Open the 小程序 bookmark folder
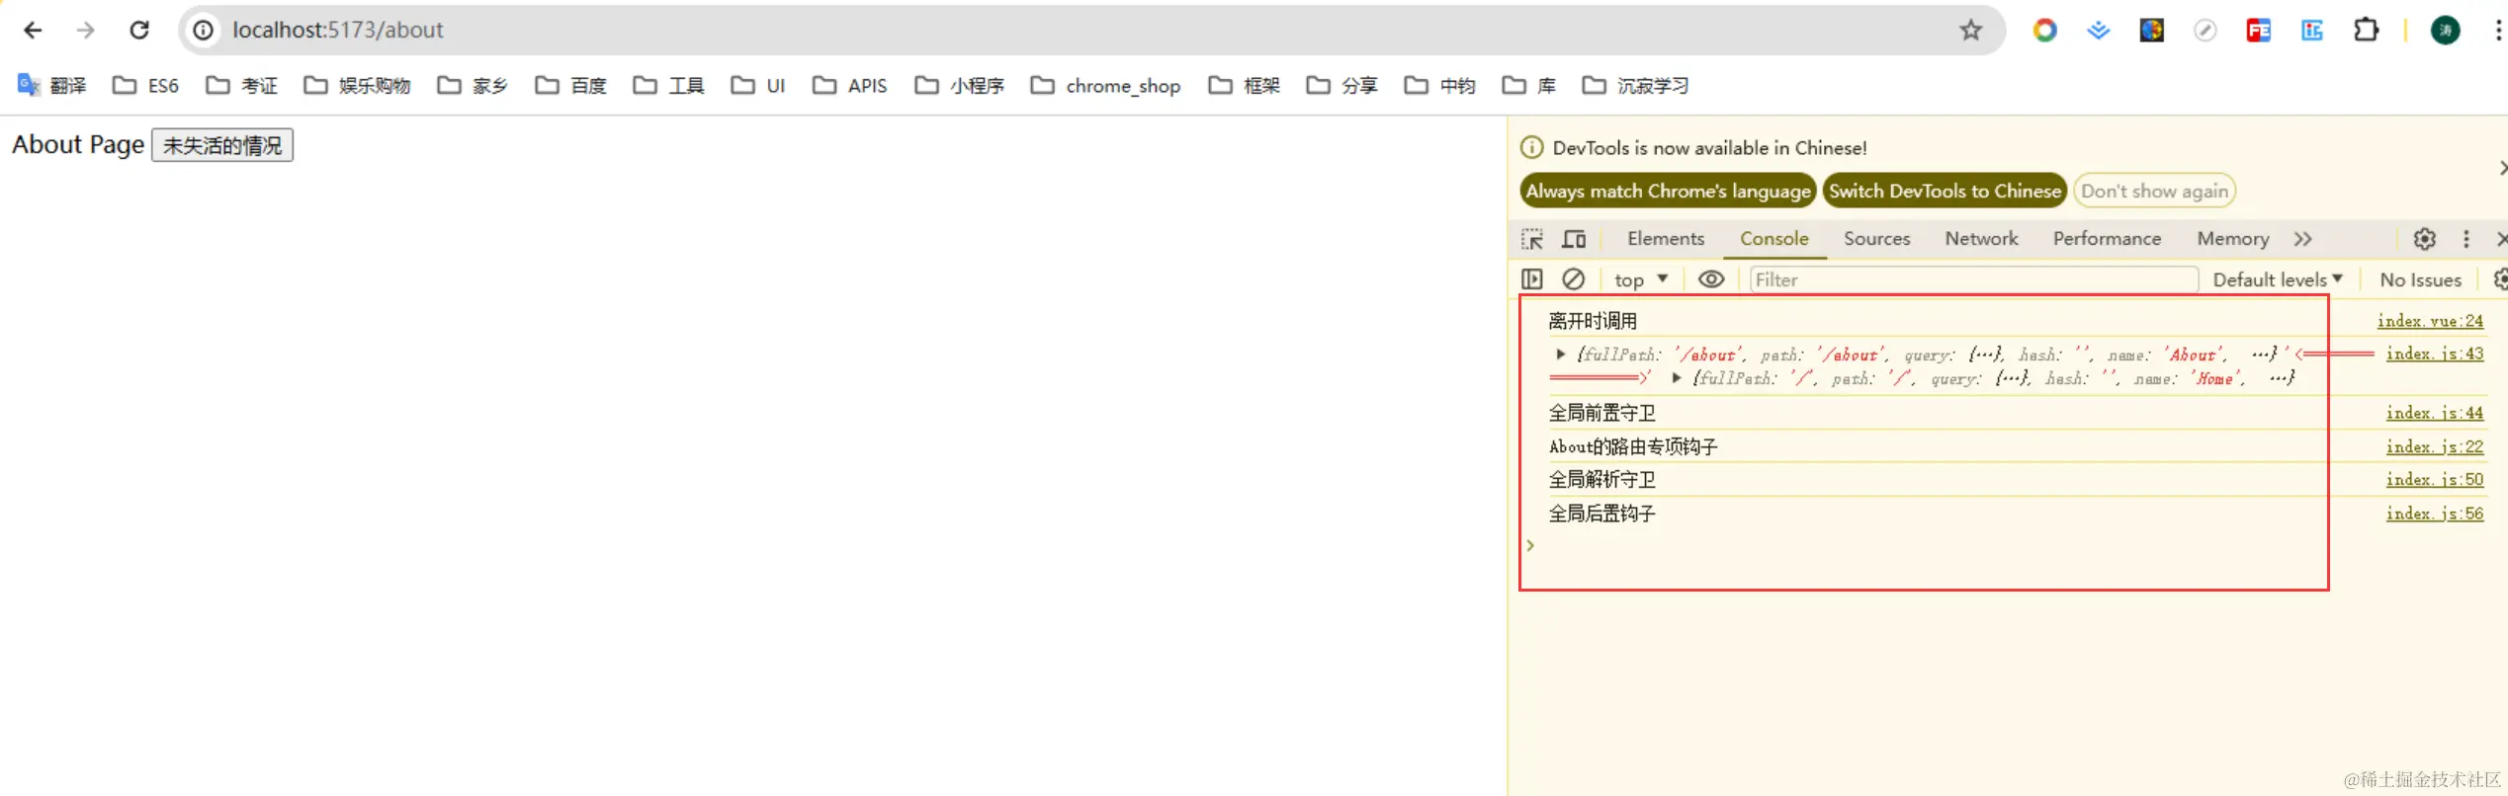Viewport: 2508px width, 796px height. point(960,86)
